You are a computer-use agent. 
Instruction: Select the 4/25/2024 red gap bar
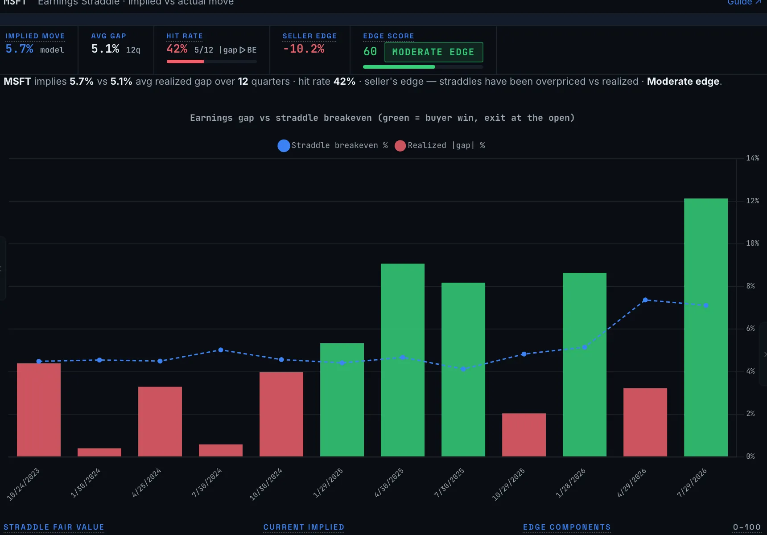pos(160,421)
